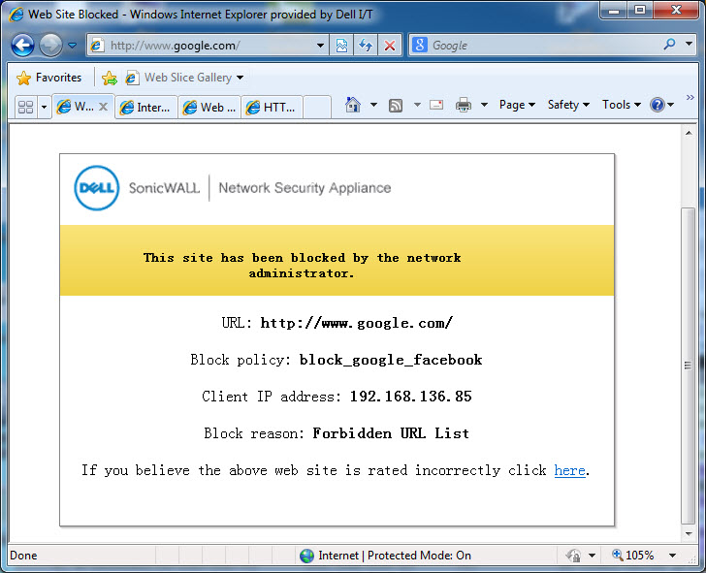This screenshot has height=573, width=706.
Task: Click the Back navigation arrow button
Action: [x=23, y=45]
